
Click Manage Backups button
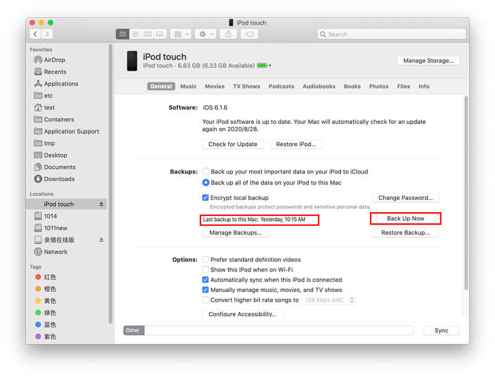[x=236, y=233]
